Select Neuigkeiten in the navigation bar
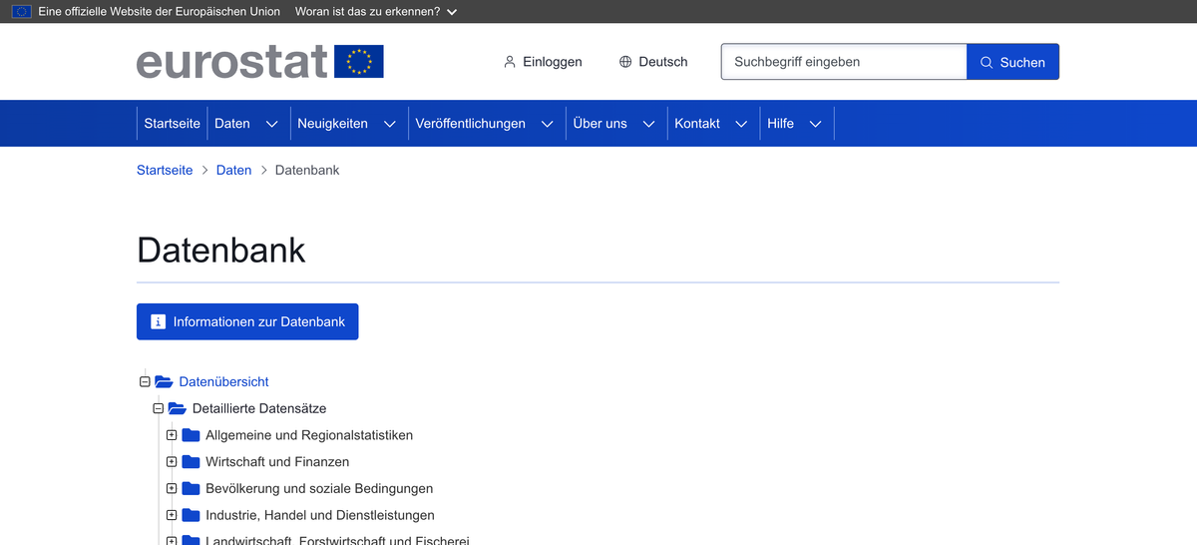The width and height of the screenshot is (1197, 545). 332,124
